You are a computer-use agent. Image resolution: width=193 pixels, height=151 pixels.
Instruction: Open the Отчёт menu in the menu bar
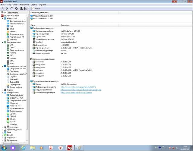tap(15, 5)
